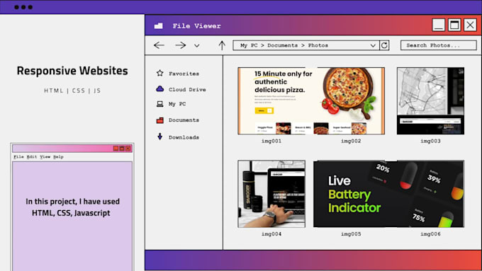Select the img006 file name
Image resolution: width=482 pixels, height=271 pixels.
tap(430, 234)
